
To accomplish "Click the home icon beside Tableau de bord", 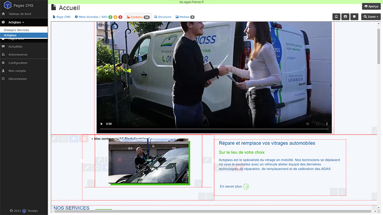I will coord(3,14).
